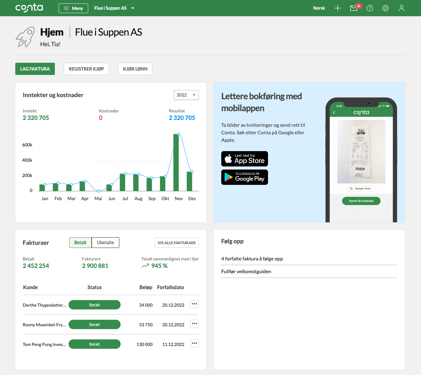
Task: Click VIS ALLE FAKTURAER button
Action: 176,243
